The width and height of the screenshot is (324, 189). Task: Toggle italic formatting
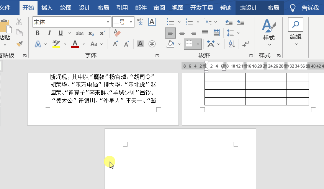click(x=49, y=33)
